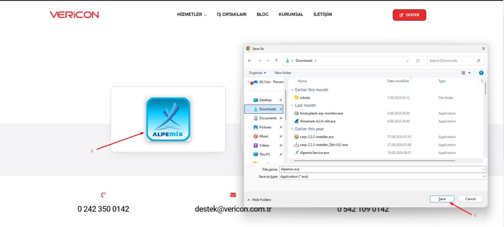Click the Wireshark file's shark fin icon
The width and height of the screenshot is (504, 227).
click(297, 121)
